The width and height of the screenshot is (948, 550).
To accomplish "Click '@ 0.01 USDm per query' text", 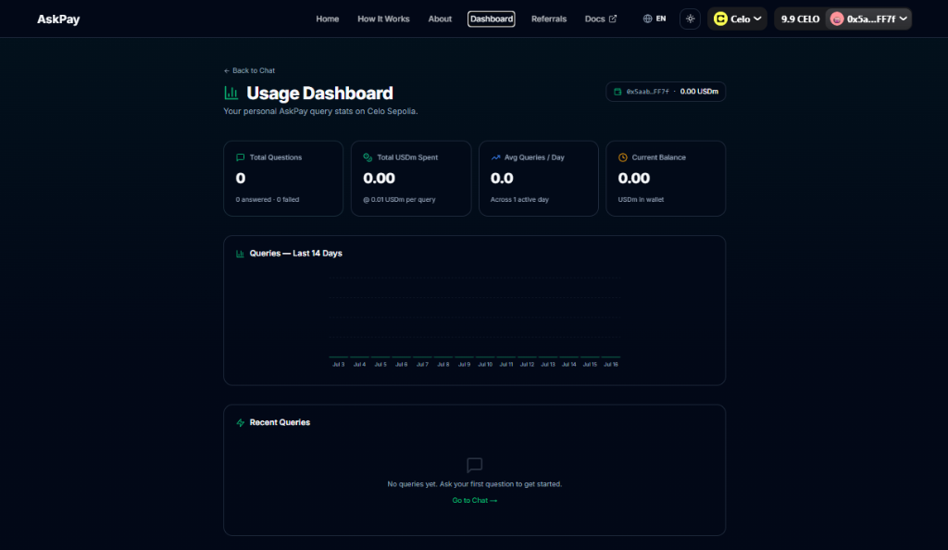I will point(399,199).
